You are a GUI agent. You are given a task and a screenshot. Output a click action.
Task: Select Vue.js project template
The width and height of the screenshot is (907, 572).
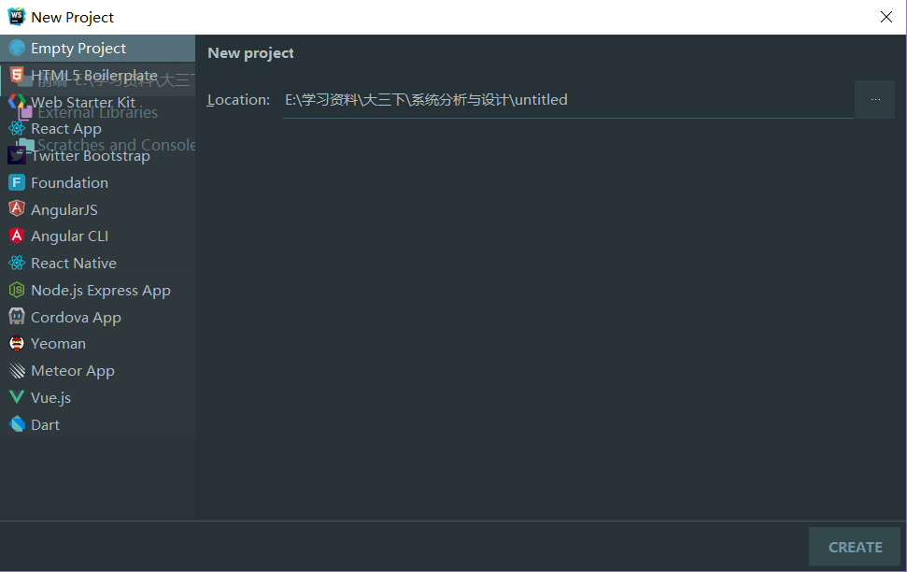pos(98,397)
